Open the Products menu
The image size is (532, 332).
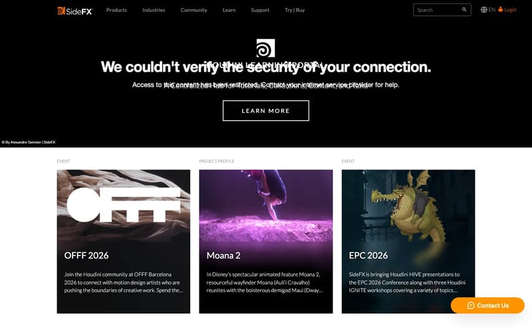pyautogui.click(x=116, y=10)
